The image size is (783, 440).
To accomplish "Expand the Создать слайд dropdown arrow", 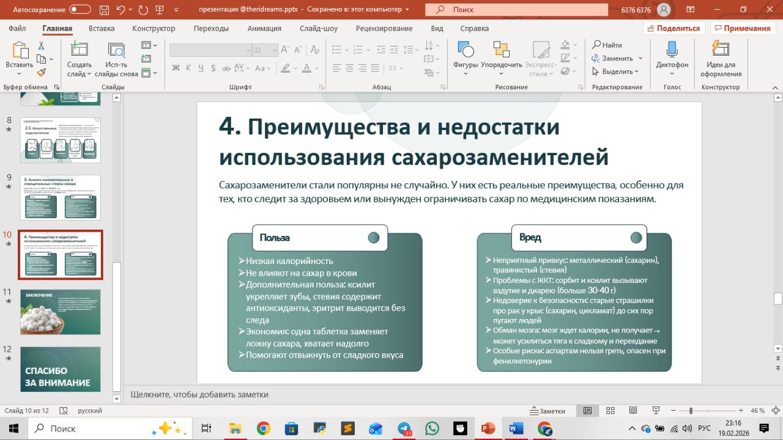I will [89, 74].
